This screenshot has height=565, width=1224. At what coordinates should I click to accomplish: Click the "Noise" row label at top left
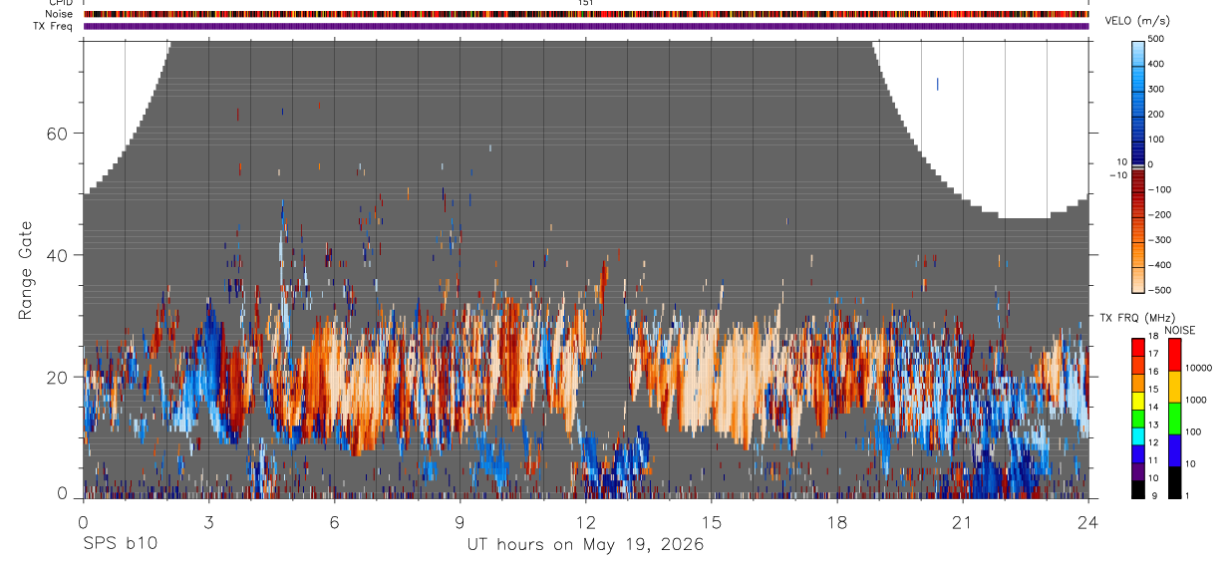(60, 14)
